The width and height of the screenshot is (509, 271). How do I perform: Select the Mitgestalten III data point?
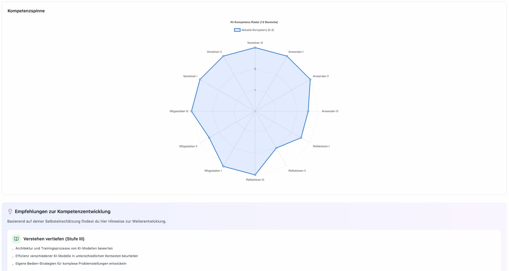191,111
